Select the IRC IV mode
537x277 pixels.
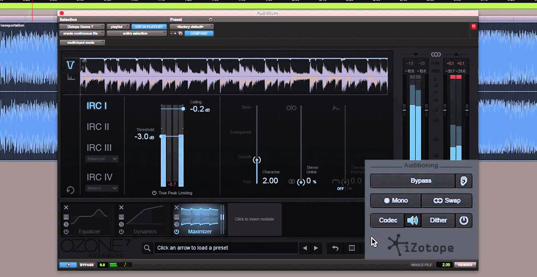100,177
